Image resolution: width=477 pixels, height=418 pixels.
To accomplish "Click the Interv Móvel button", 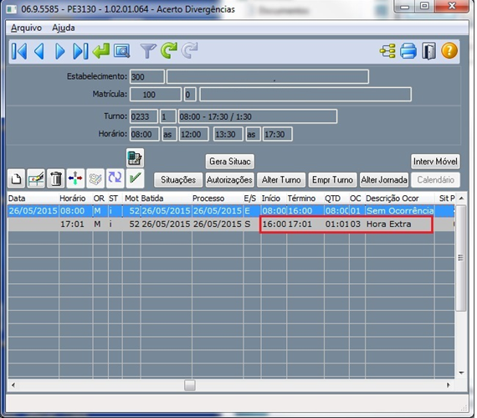I will [435, 162].
